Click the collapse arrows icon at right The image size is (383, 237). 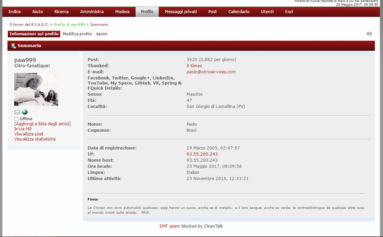(369, 34)
